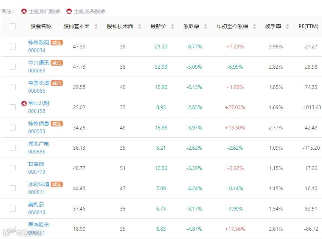The width and height of the screenshot is (322, 239).
Task: Click the 股票名称 column header
Action: (x=41, y=26)
